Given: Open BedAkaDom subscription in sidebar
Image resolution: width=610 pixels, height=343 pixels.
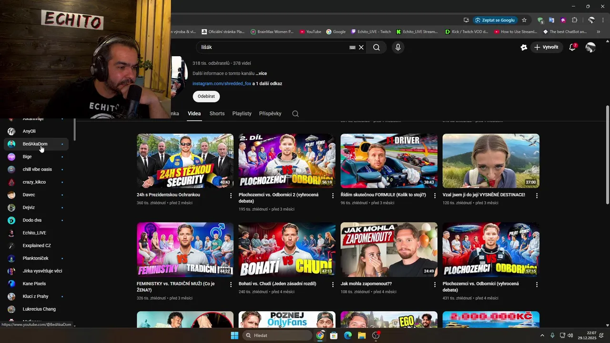Looking at the screenshot, I should click(x=36, y=144).
